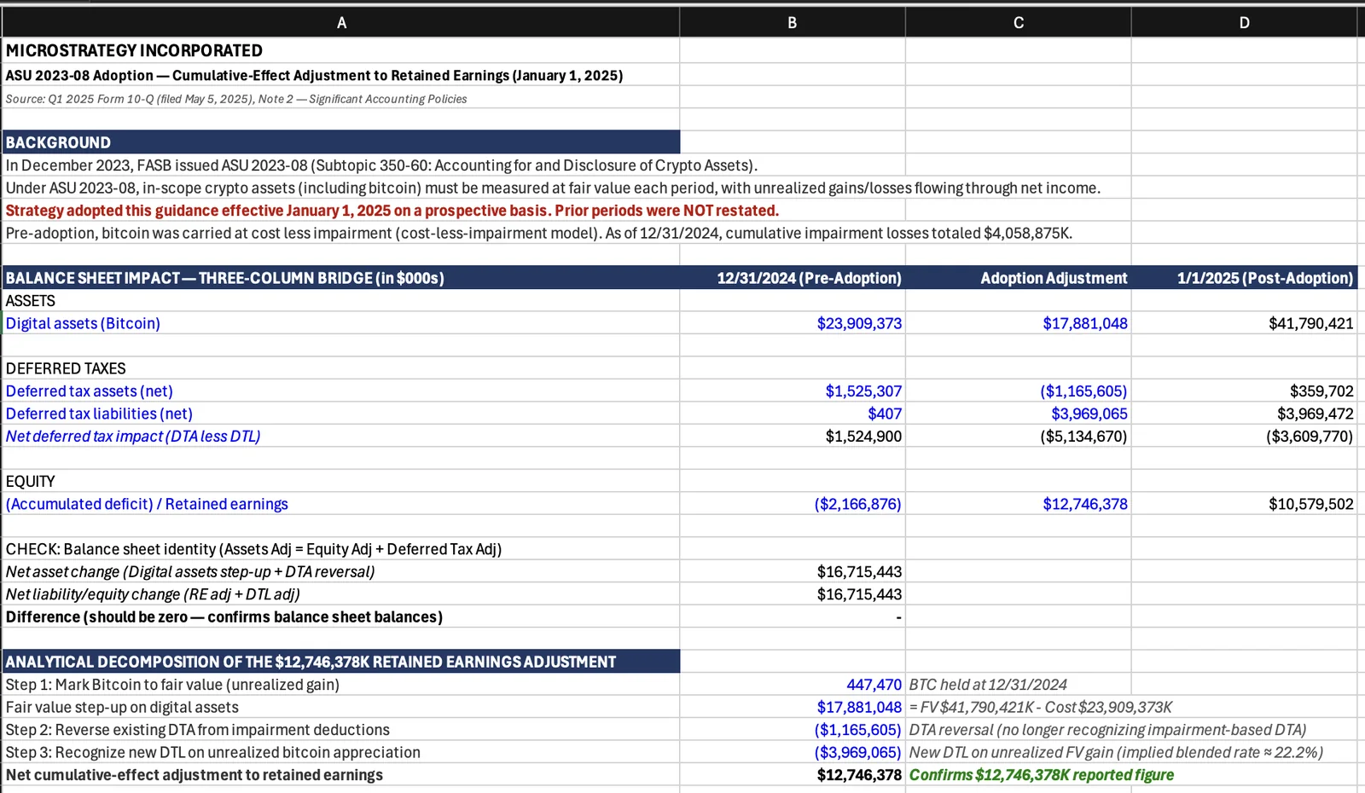Click the green 'Confirms $12,746,378K reported figure' note

[1042, 775]
